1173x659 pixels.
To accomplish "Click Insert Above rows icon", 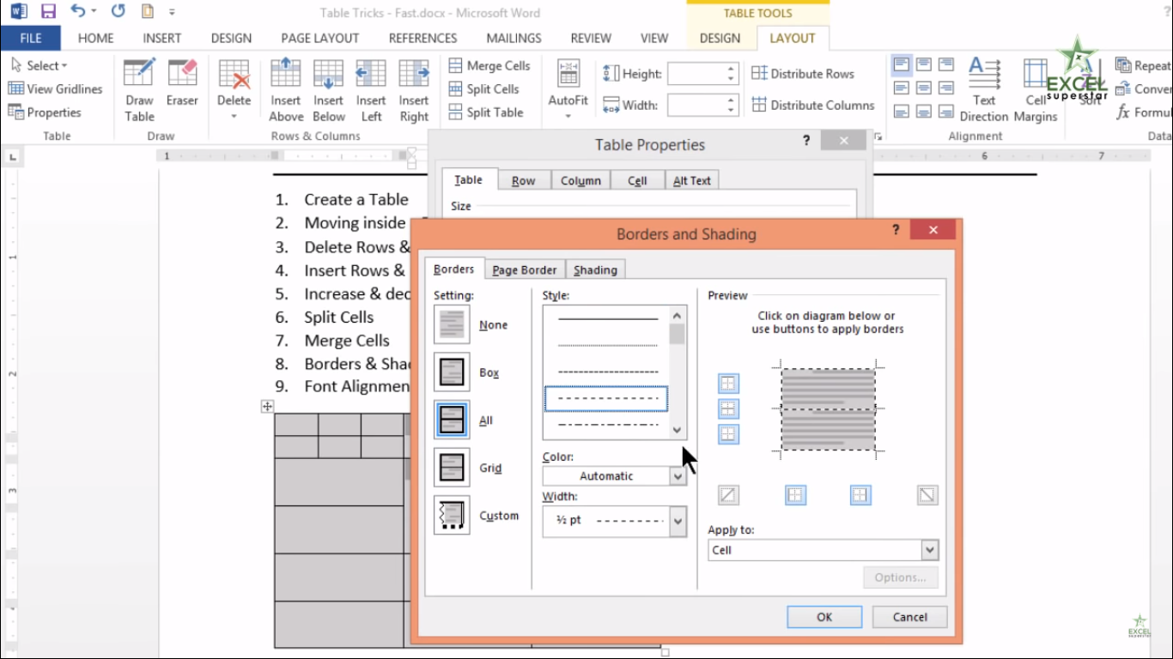I will pyautogui.click(x=286, y=91).
